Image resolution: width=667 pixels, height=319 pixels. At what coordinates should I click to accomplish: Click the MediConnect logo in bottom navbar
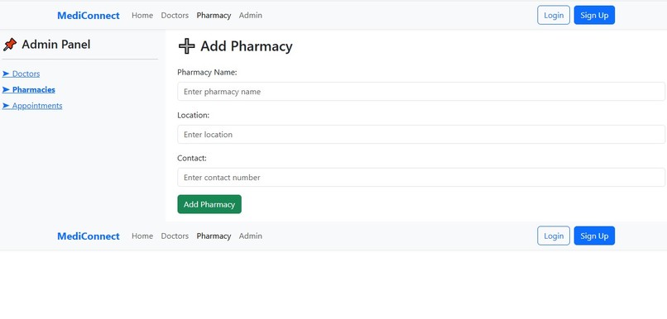pos(89,236)
